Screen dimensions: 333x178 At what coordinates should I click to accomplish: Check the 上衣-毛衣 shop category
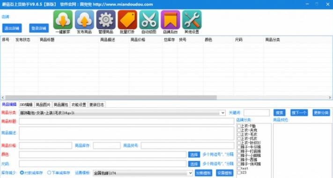239,134
